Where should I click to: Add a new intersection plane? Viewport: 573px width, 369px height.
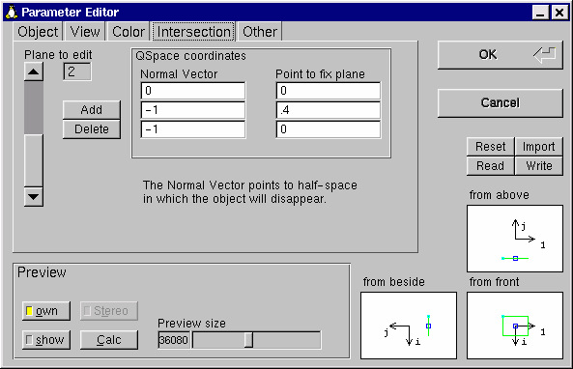pos(92,109)
